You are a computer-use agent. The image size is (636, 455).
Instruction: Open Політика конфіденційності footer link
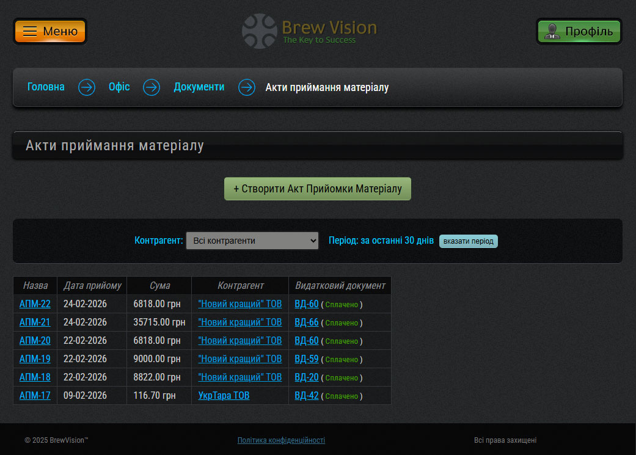coord(281,440)
